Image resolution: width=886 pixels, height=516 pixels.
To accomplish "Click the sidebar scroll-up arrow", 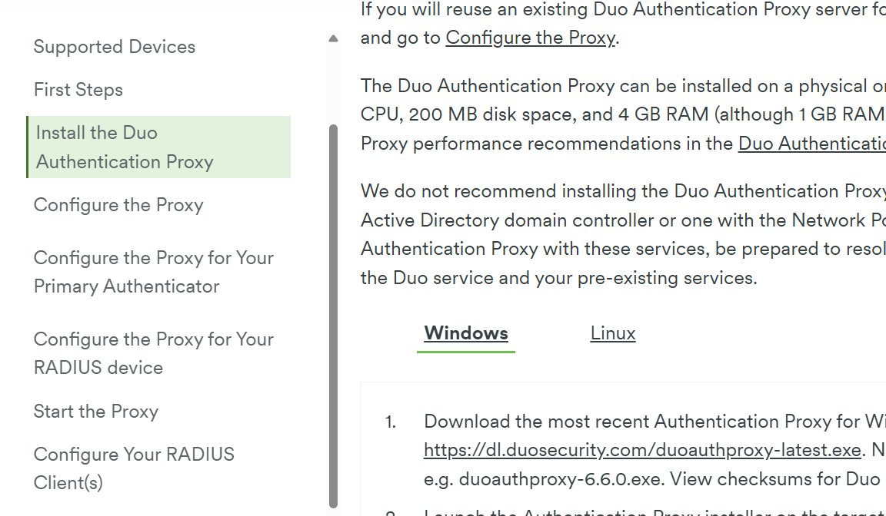I will [x=333, y=38].
